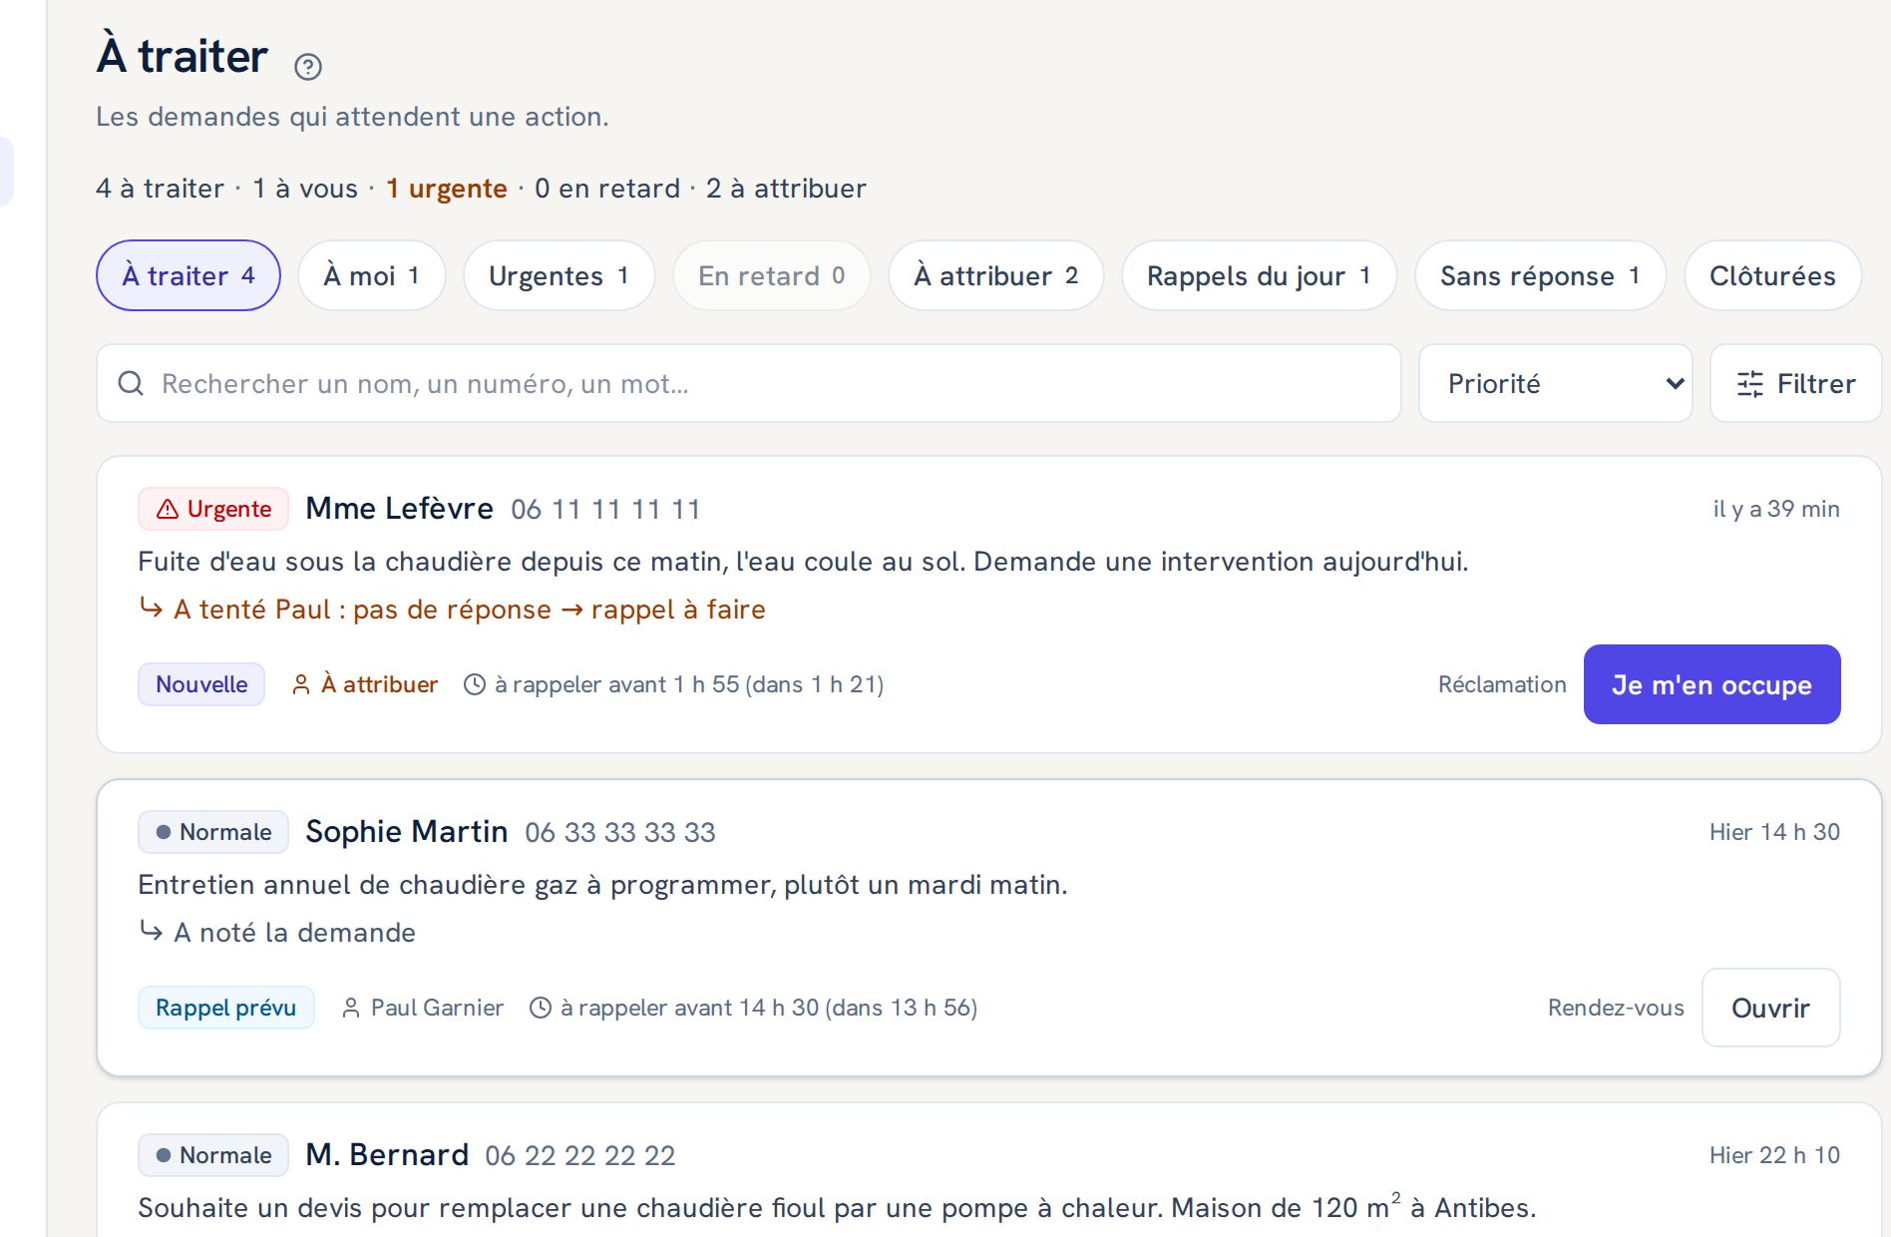Click the clock icon before 'à rappeler avant 1 h 55'
This screenshot has height=1237, width=1891.
click(x=475, y=684)
